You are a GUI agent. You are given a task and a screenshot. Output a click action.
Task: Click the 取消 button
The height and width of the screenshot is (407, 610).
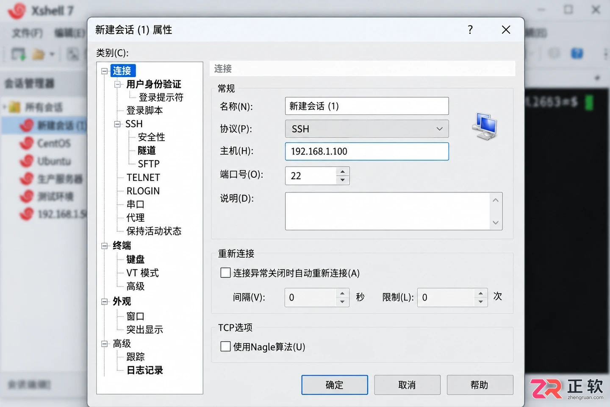407,385
